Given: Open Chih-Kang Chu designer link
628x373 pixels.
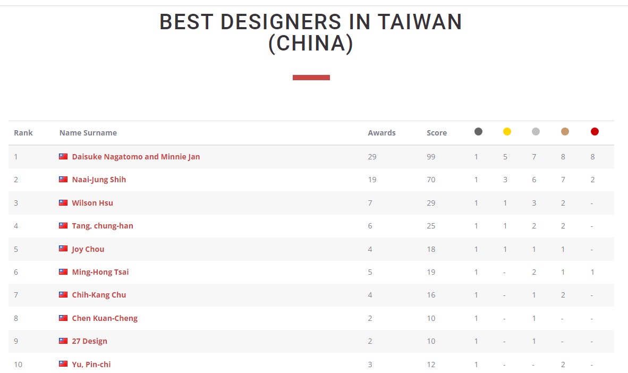Looking at the screenshot, I should pos(99,295).
